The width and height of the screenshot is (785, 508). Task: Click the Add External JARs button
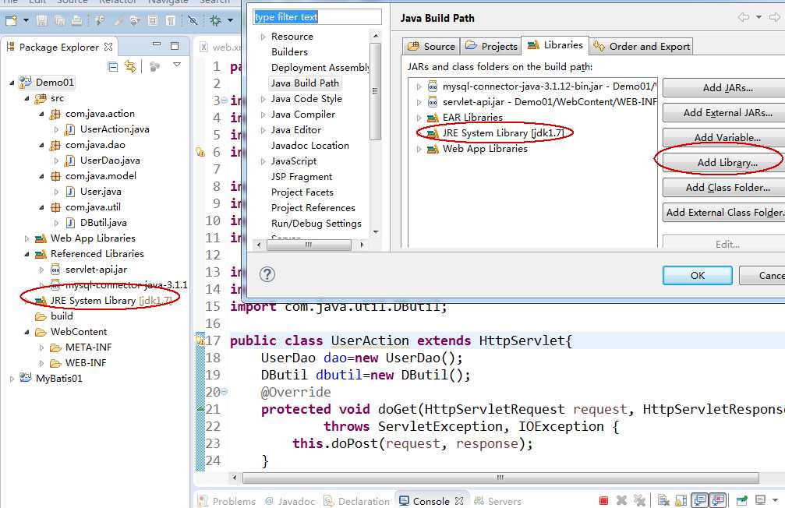point(727,113)
